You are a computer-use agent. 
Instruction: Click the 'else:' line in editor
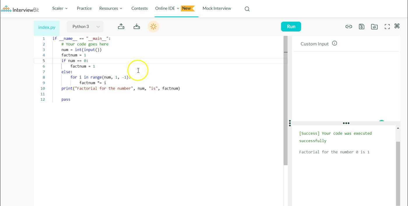(x=67, y=72)
